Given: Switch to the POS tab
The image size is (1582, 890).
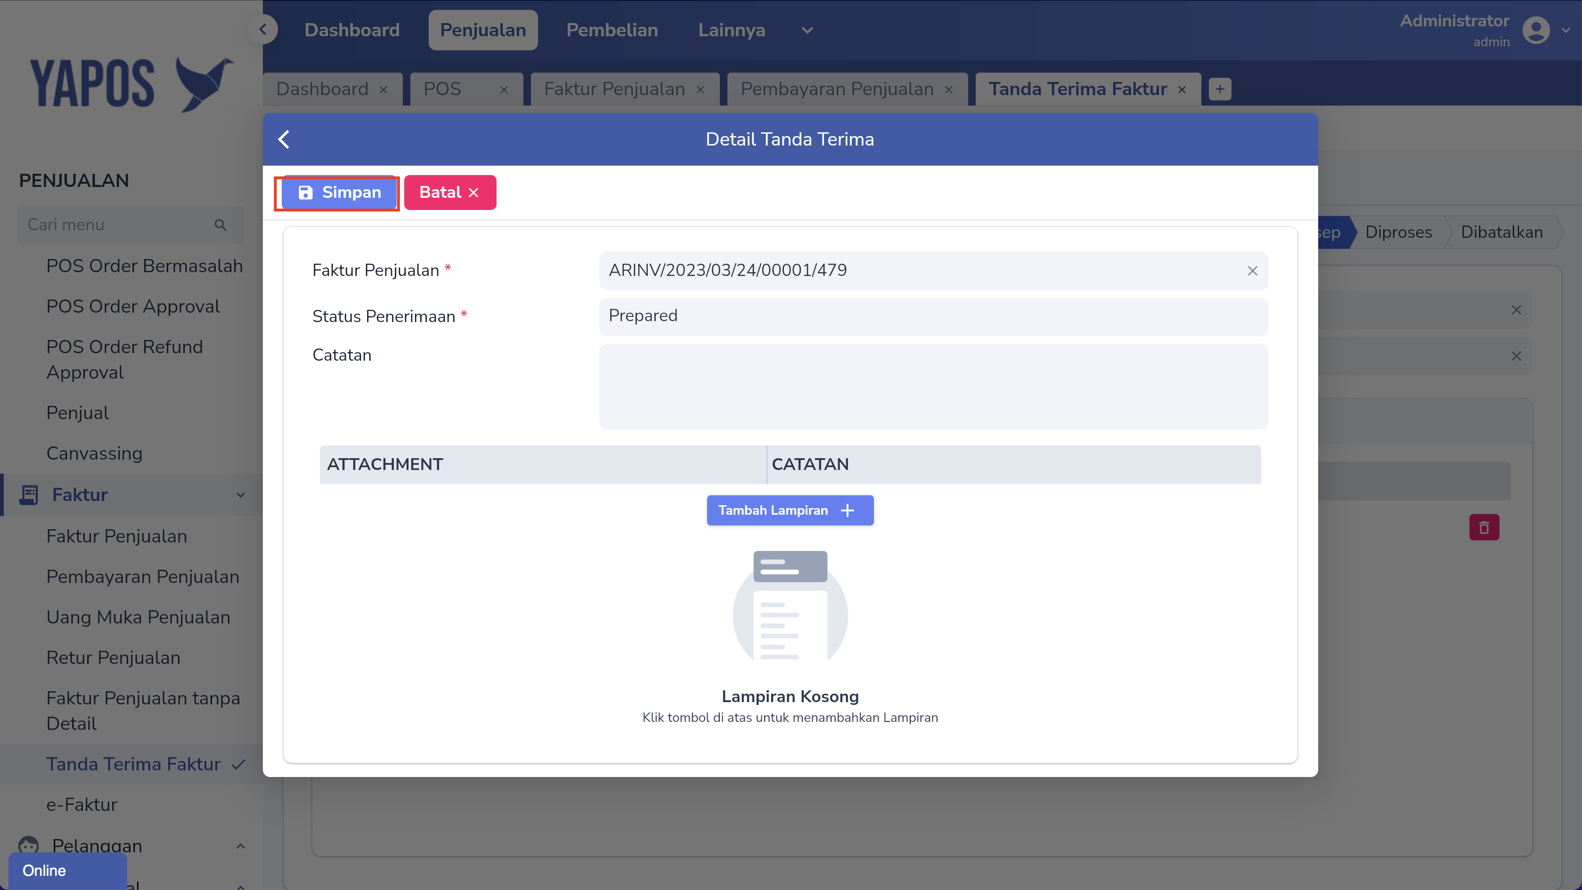Looking at the screenshot, I should pyautogui.click(x=442, y=89).
